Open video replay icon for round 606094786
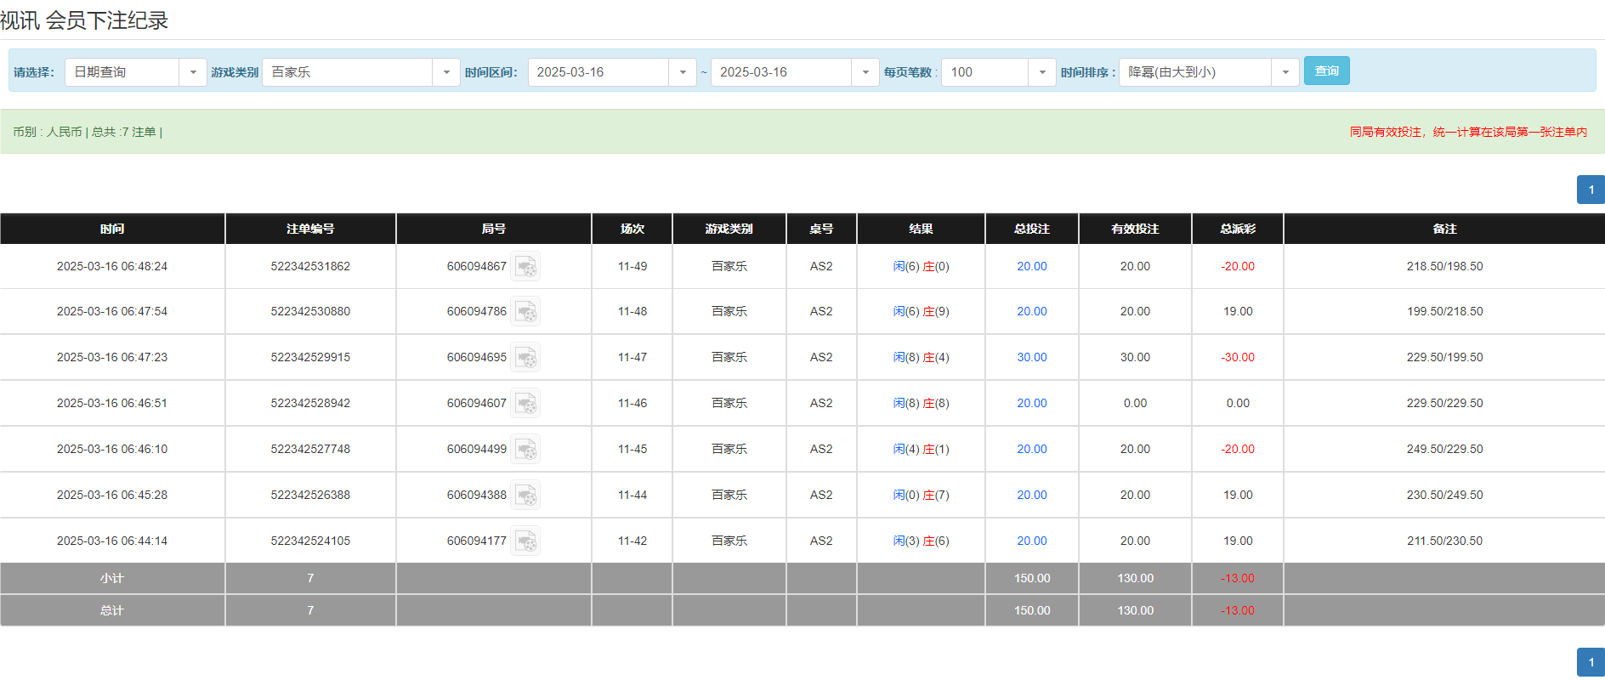The height and width of the screenshot is (680, 1605). click(525, 312)
